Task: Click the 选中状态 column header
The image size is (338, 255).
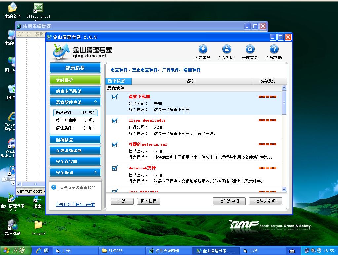Action: [x=119, y=81]
